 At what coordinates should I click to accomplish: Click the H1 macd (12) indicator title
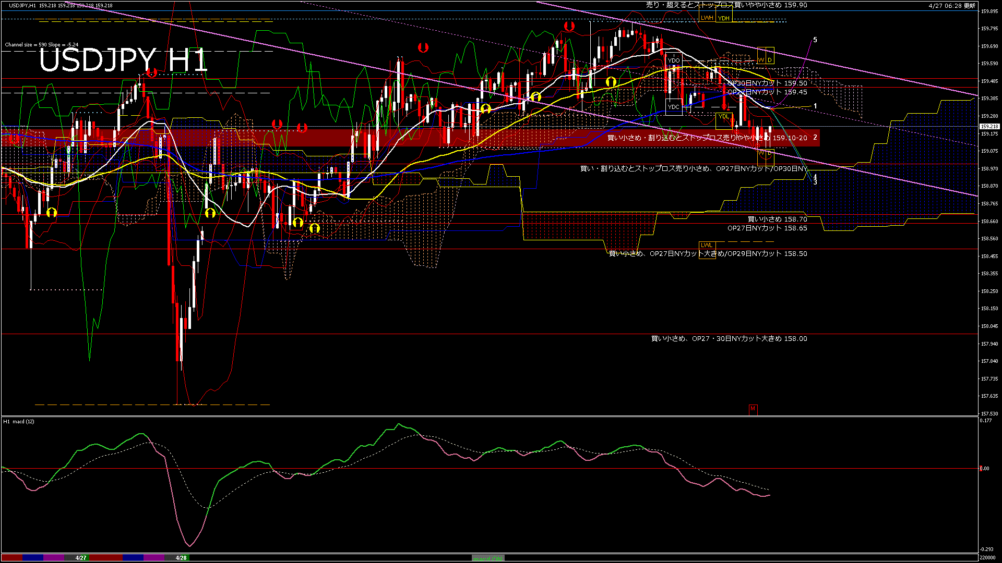click(x=19, y=421)
